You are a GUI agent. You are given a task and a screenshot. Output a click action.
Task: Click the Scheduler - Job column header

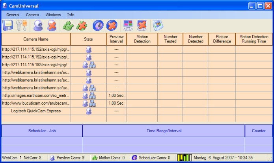(42, 131)
